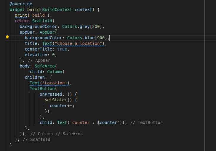Click 'onPressed: () {' line
216x151 pixels.
pyautogui.click(x=58, y=94)
